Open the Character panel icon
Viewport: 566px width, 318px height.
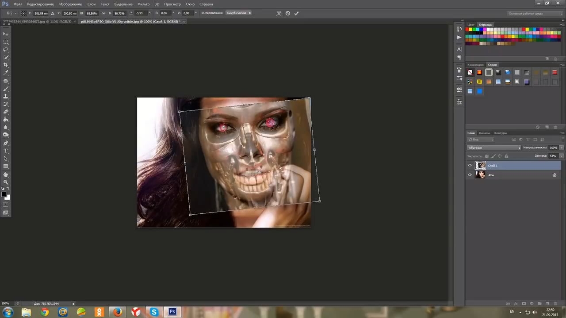(x=459, y=49)
